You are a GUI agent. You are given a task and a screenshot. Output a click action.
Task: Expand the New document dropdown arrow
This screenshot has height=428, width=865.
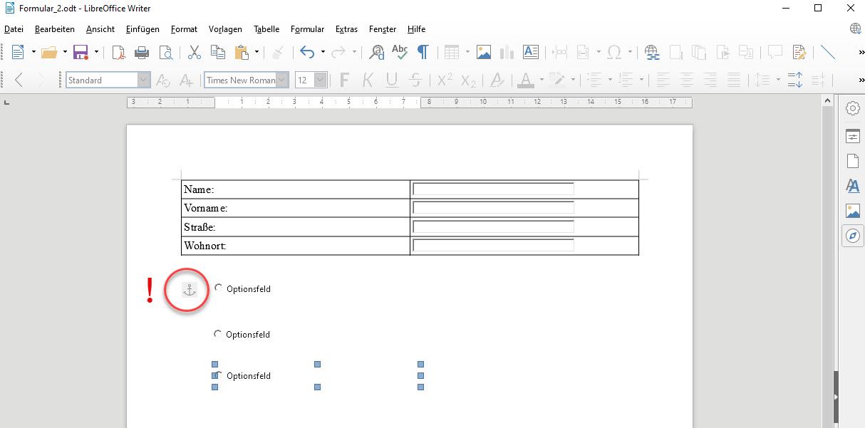coord(33,52)
